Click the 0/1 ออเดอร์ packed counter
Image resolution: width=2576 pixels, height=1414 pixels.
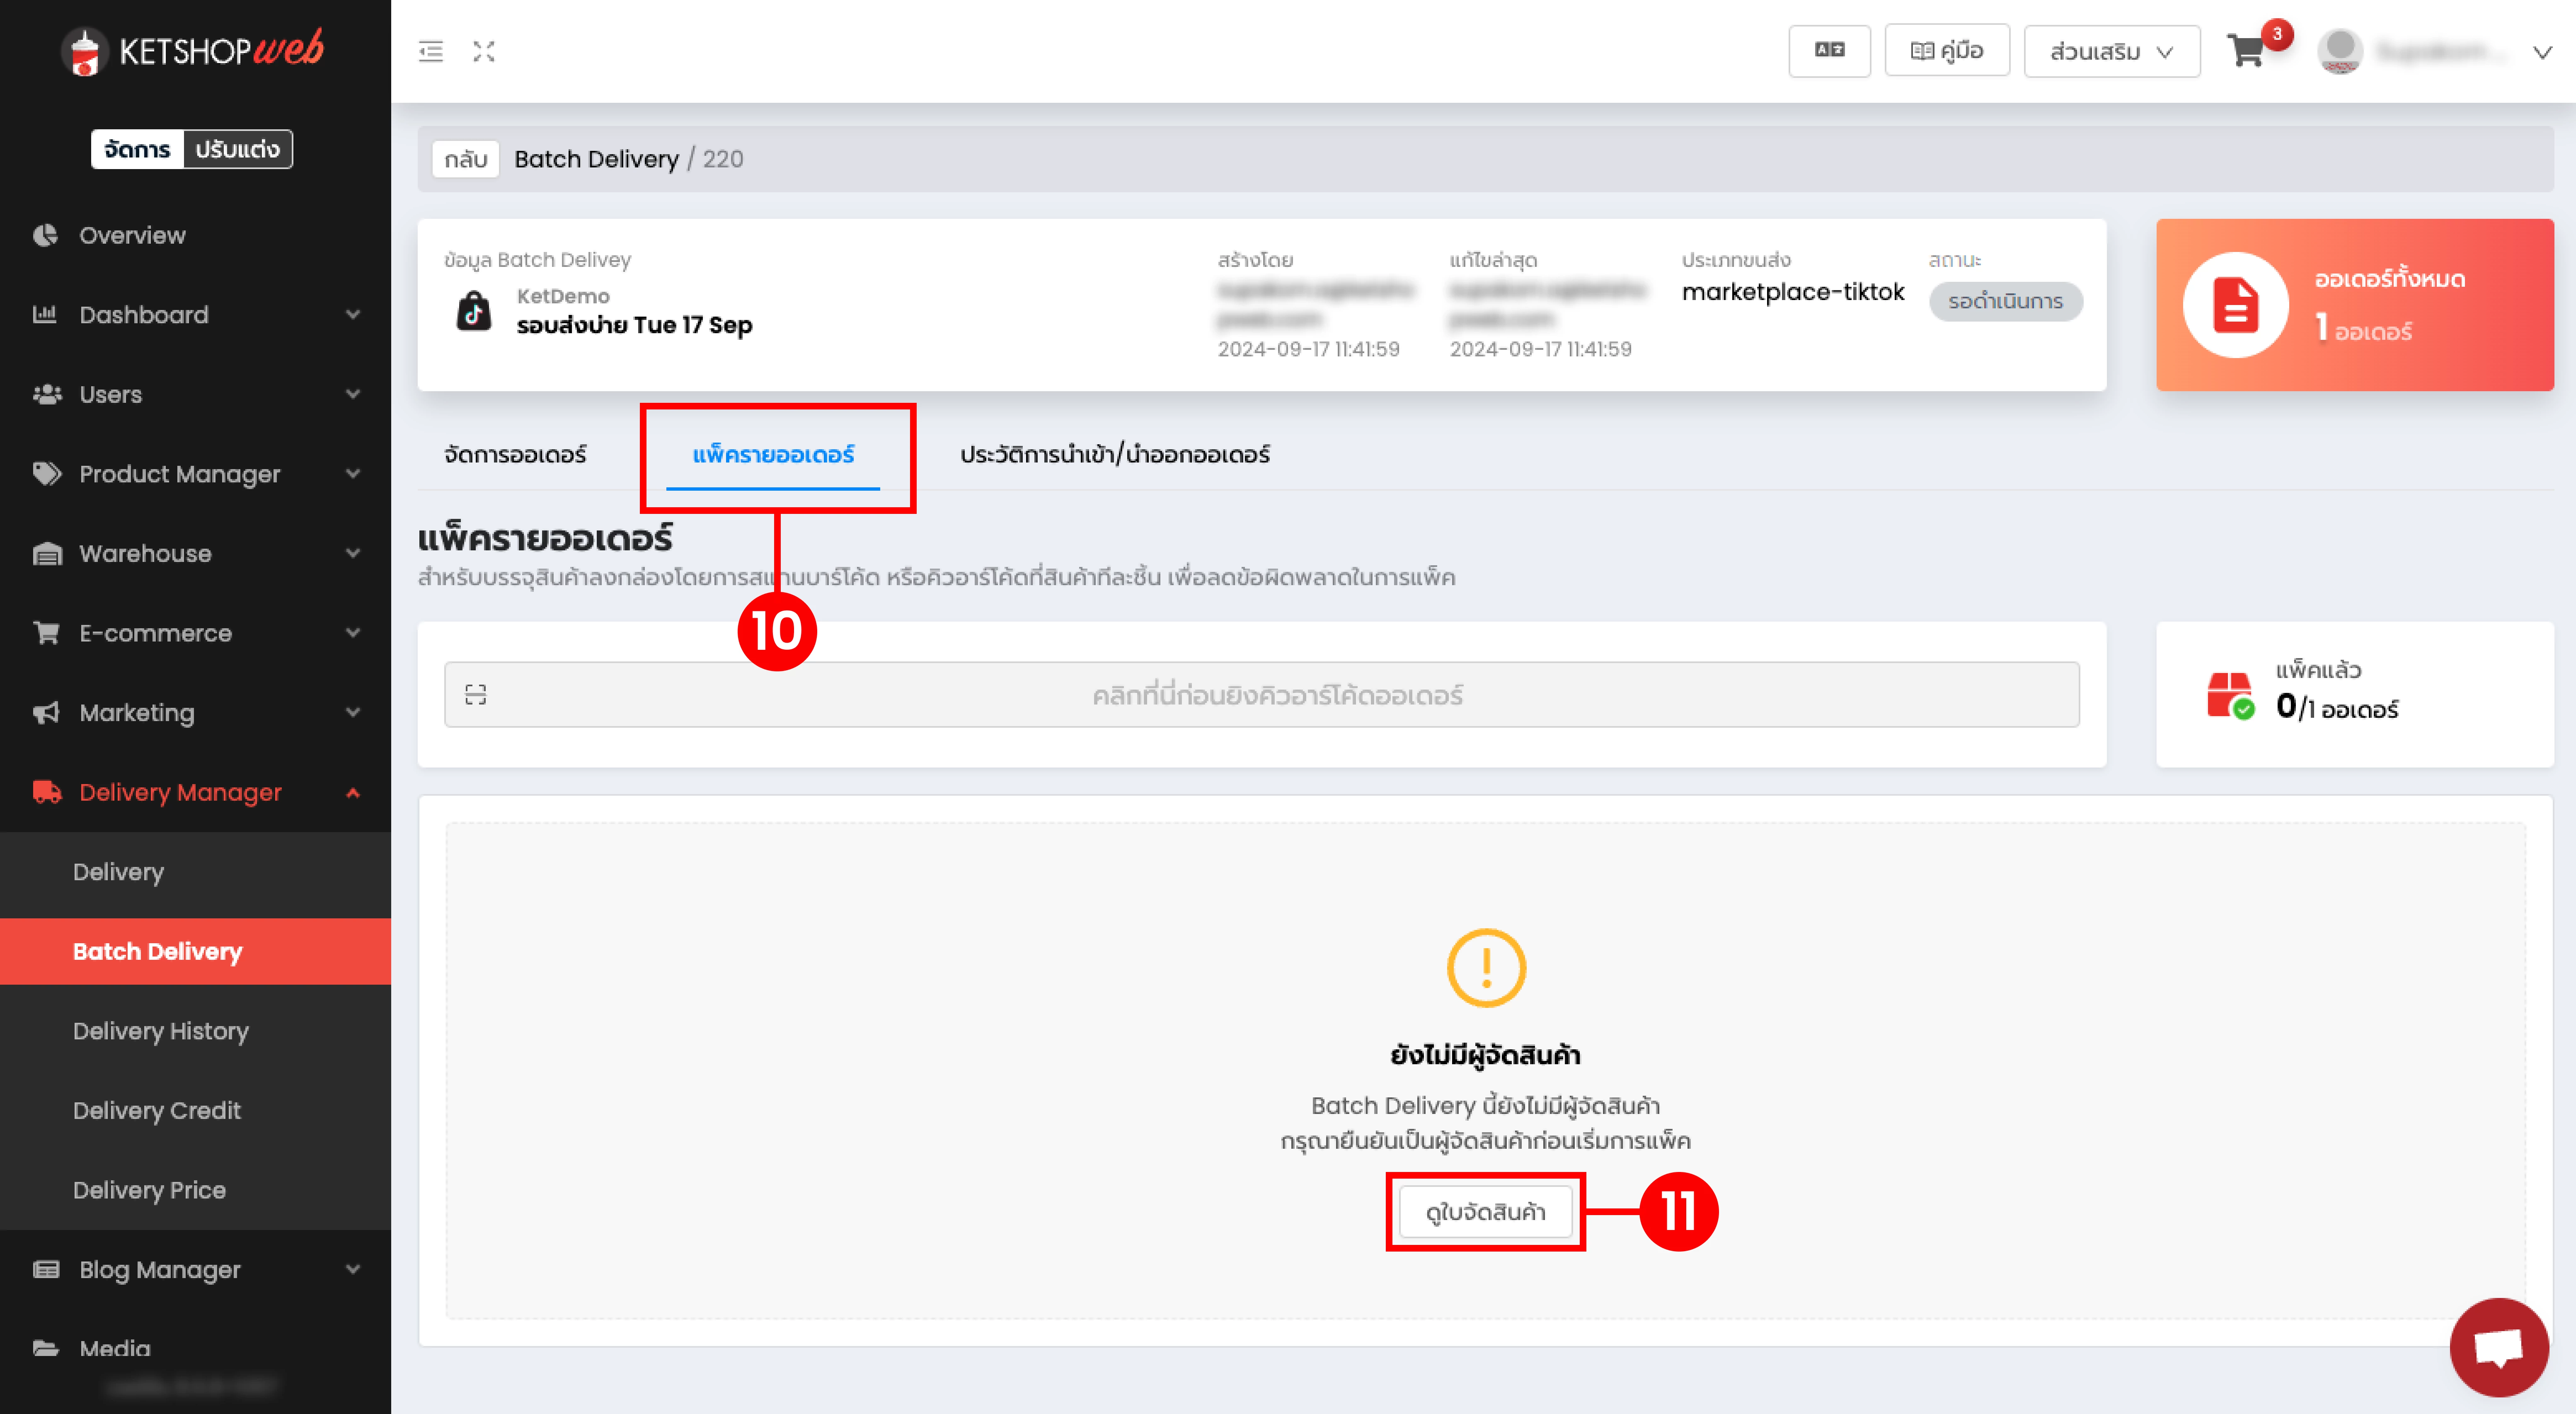pos(2337,707)
